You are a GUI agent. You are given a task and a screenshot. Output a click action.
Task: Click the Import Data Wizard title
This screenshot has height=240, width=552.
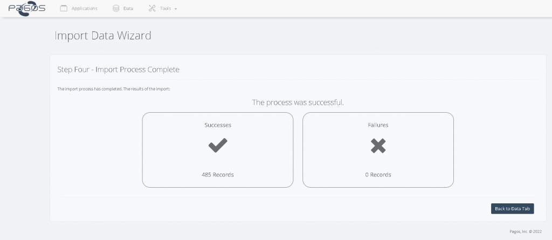(103, 36)
